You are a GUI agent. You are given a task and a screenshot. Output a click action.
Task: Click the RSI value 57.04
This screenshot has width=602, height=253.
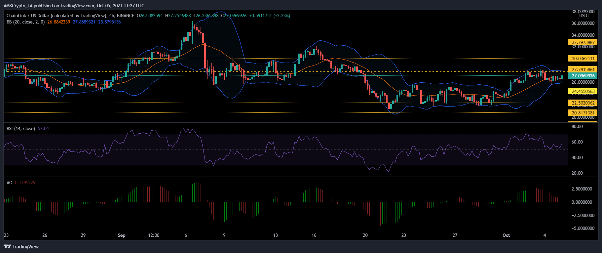(x=43, y=128)
